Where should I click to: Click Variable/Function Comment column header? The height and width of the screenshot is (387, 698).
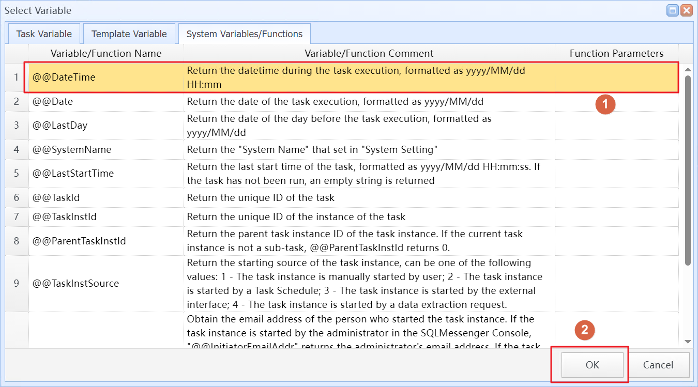[369, 53]
